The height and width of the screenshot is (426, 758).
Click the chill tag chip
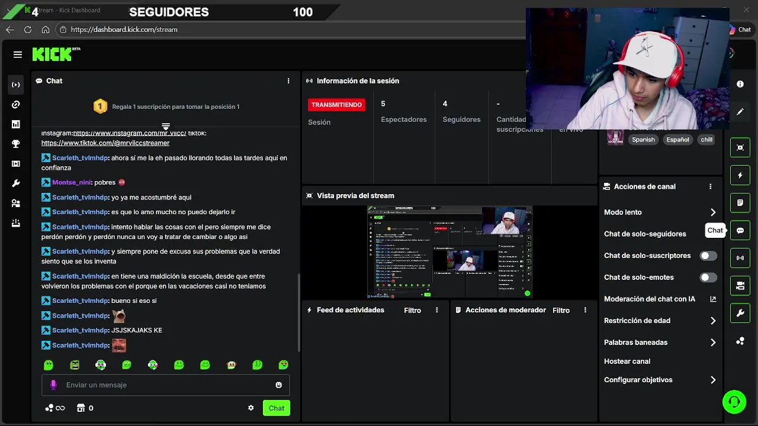click(x=706, y=140)
